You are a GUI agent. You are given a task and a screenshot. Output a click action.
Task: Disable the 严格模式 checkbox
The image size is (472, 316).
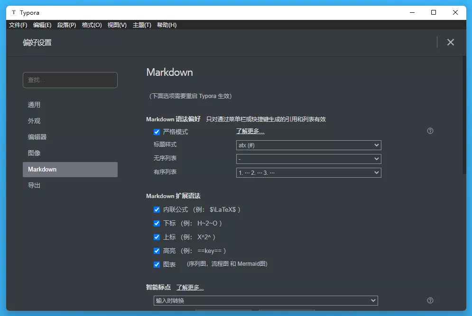tap(157, 132)
